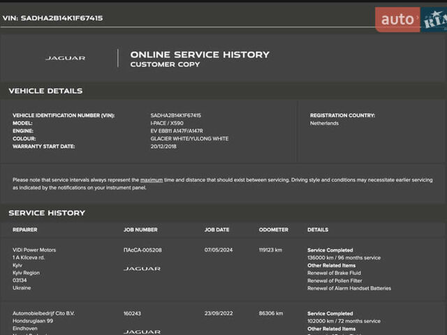The width and height of the screenshot is (447, 335).
Task: Select the VIN text in top bar
Action: pyautogui.click(x=52, y=18)
